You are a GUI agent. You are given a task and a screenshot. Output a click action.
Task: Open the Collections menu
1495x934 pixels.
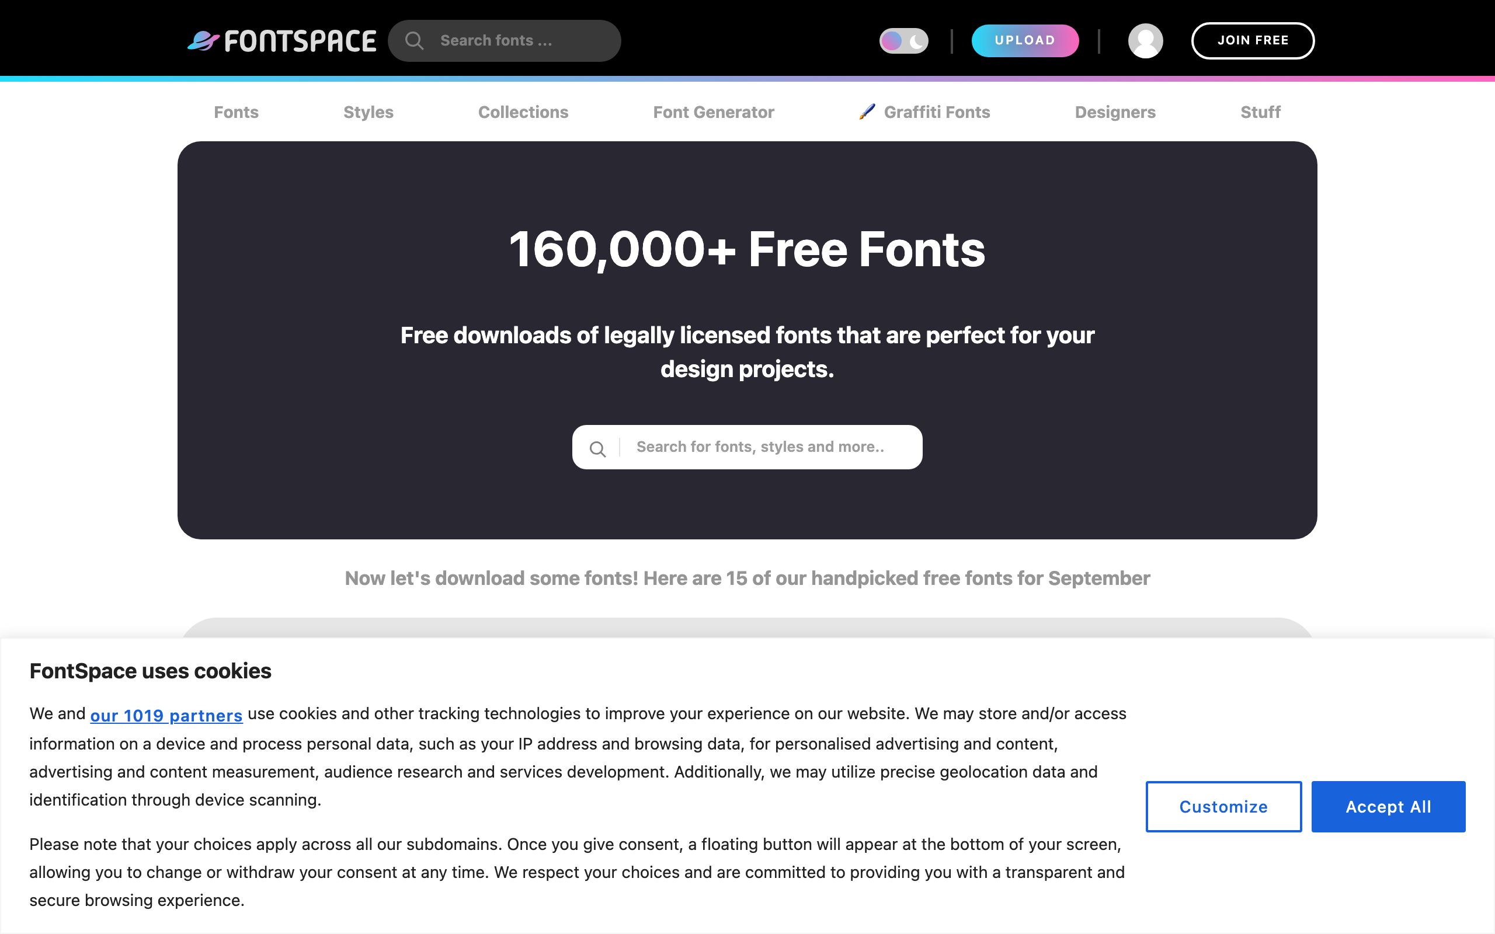click(x=523, y=112)
